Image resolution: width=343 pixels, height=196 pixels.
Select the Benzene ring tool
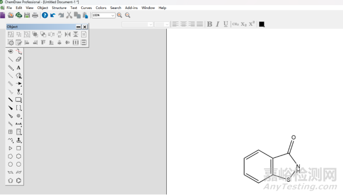click(18, 181)
